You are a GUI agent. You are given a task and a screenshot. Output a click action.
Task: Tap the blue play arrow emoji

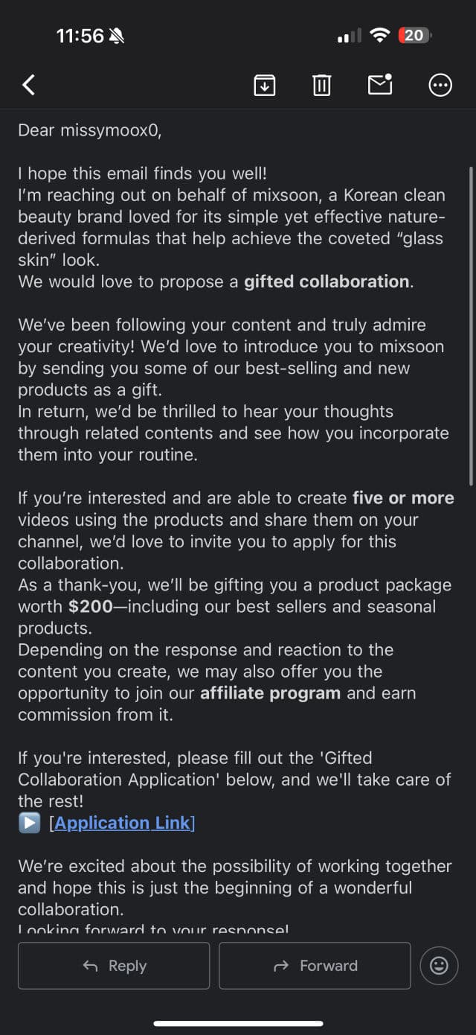[x=29, y=823]
